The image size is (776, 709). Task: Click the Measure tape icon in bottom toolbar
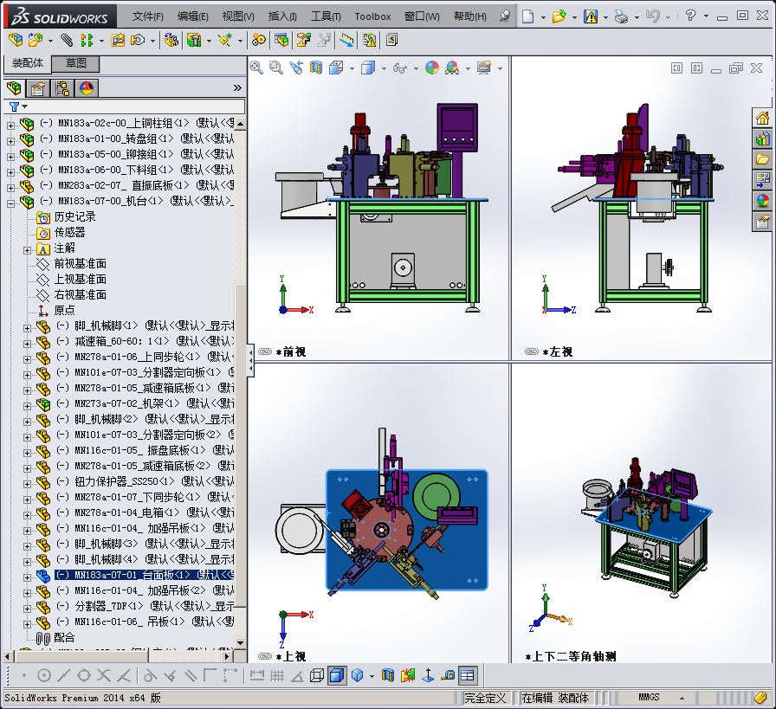[x=448, y=675]
